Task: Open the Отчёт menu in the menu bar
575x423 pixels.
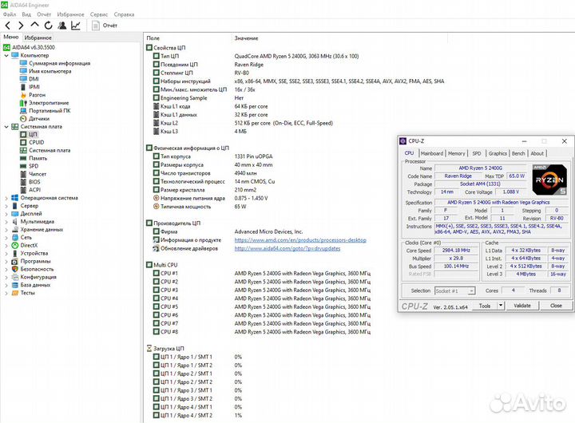Action: pos(44,14)
